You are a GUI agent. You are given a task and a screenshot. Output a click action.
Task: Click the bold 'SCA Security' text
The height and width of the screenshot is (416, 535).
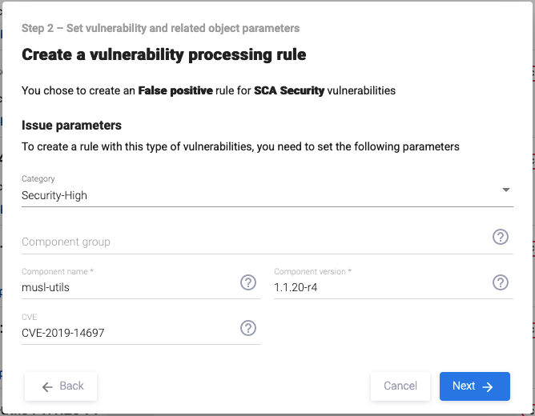(x=289, y=91)
